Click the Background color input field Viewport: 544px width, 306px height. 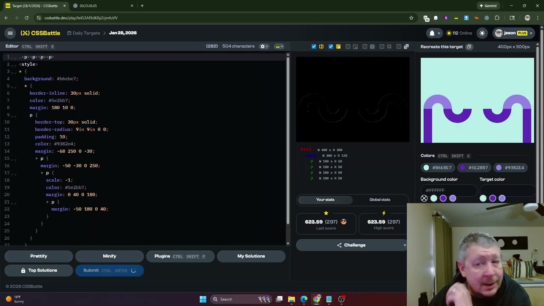click(448, 190)
